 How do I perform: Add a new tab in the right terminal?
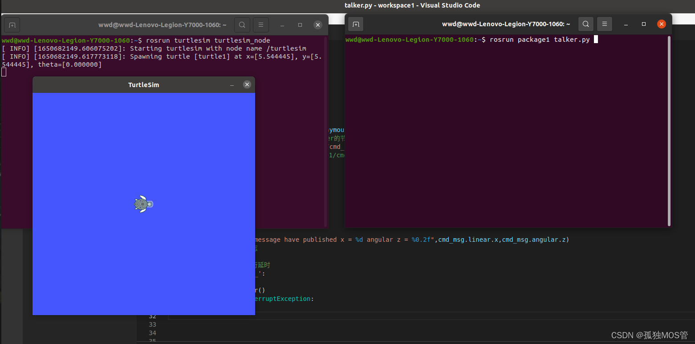pyautogui.click(x=356, y=24)
